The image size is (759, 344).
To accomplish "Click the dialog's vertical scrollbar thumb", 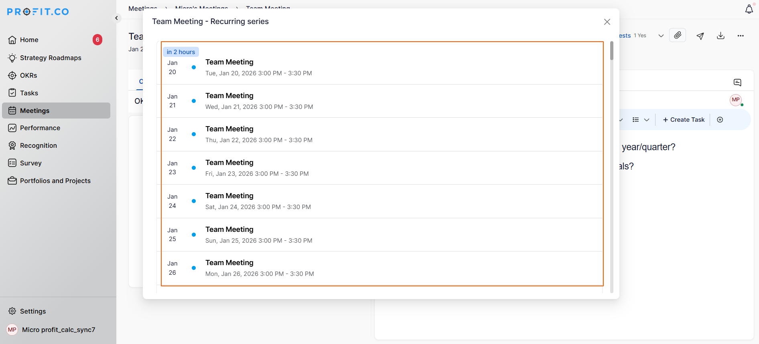I will [612, 51].
